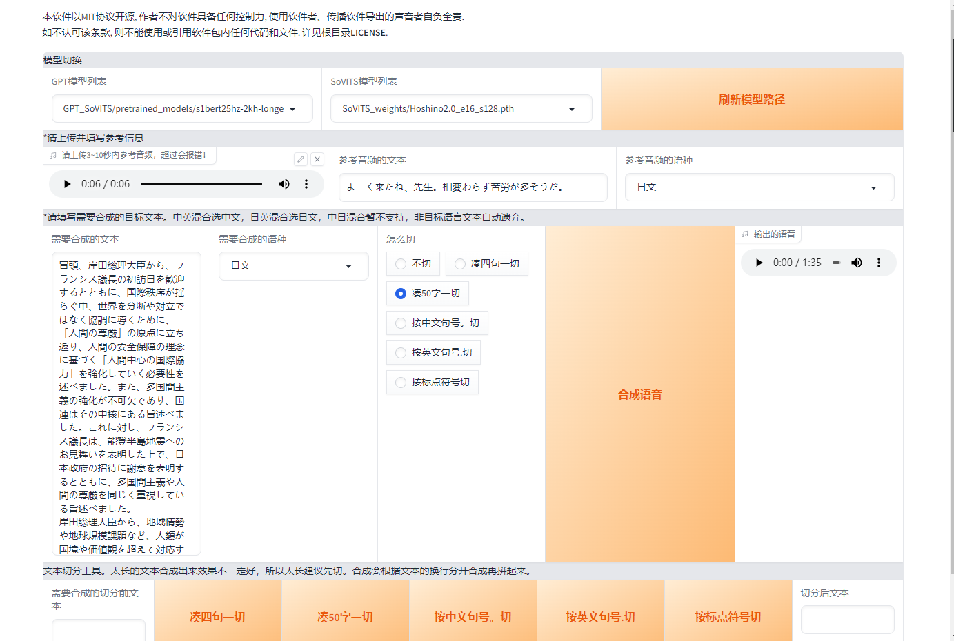This screenshot has height=641, width=954.
Task: Seek on the reference audio progress slider
Action: tap(201, 184)
